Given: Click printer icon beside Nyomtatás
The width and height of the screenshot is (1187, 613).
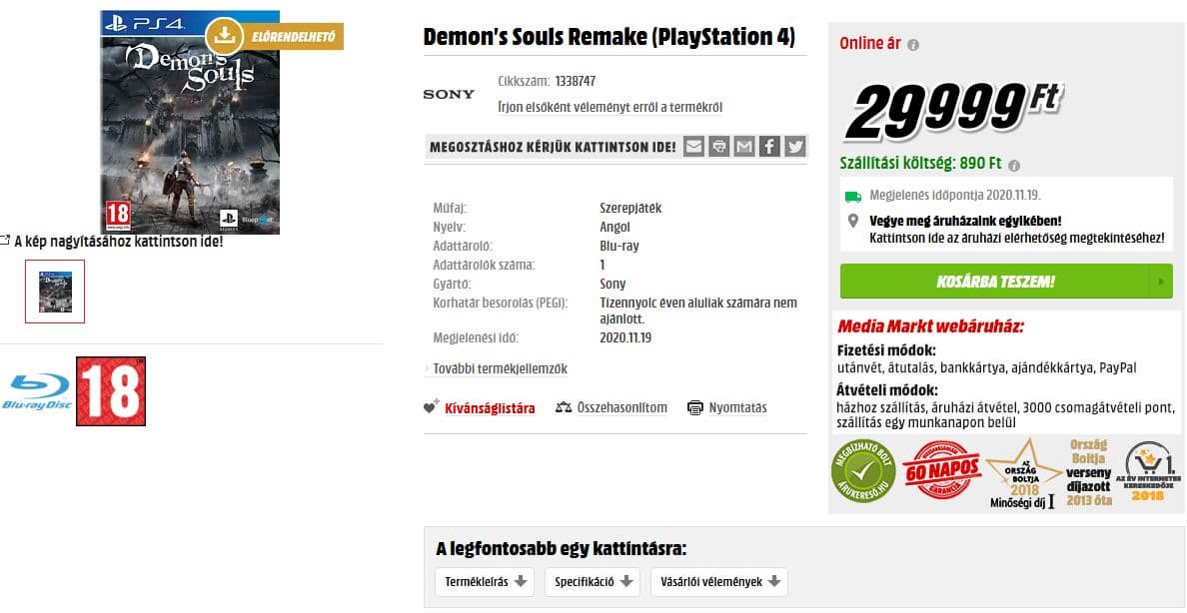Looking at the screenshot, I should [x=695, y=407].
